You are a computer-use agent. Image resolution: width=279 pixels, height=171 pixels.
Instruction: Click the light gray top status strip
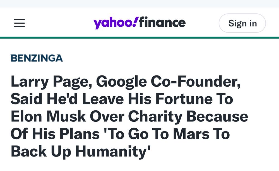(139, 3)
